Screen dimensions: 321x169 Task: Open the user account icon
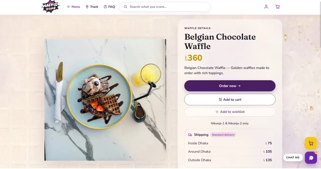[266, 7]
